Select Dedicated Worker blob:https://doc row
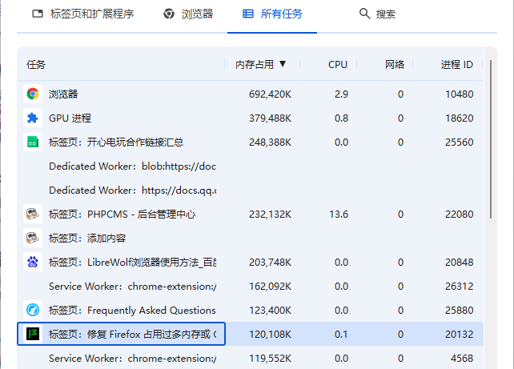The height and width of the screenshot is (369, 514). click(x=250, y=166)
